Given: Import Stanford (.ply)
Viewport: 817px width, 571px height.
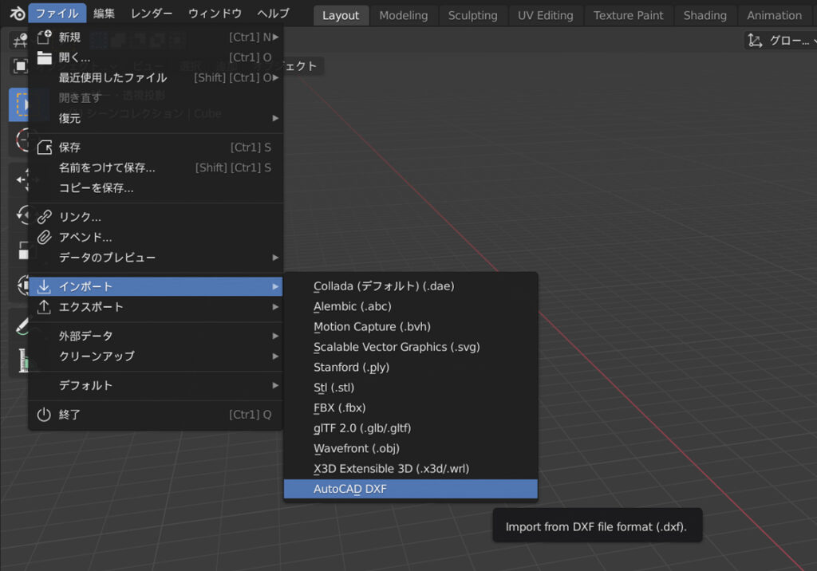Looking at the screenshot, I should [411, 368].
